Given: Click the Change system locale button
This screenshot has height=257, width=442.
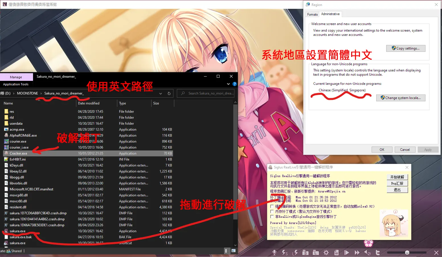Looking at the screenshot, I should [x=400, y=98].
